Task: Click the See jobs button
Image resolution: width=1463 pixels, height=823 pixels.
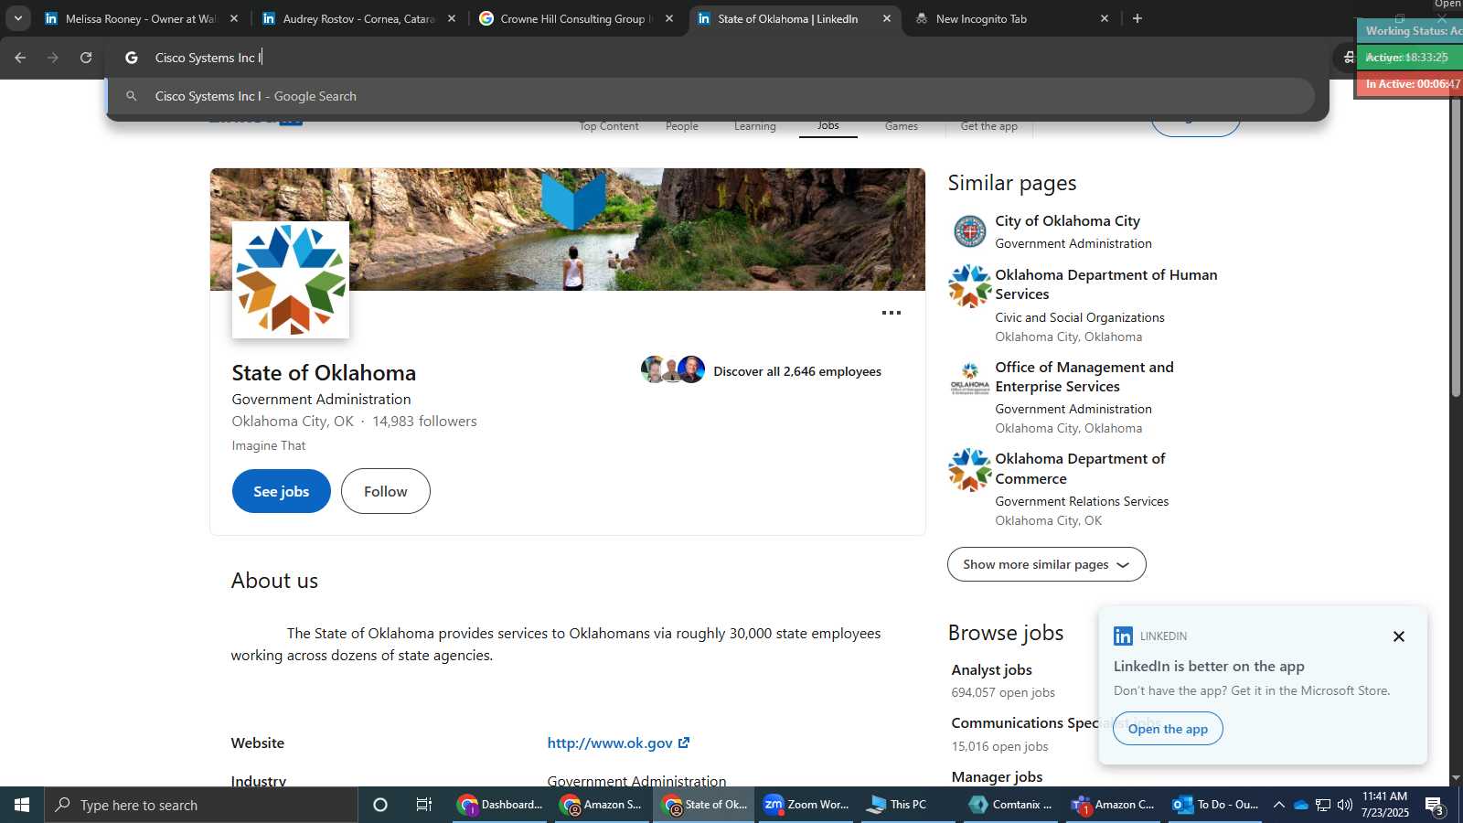Action: [282, 491]
